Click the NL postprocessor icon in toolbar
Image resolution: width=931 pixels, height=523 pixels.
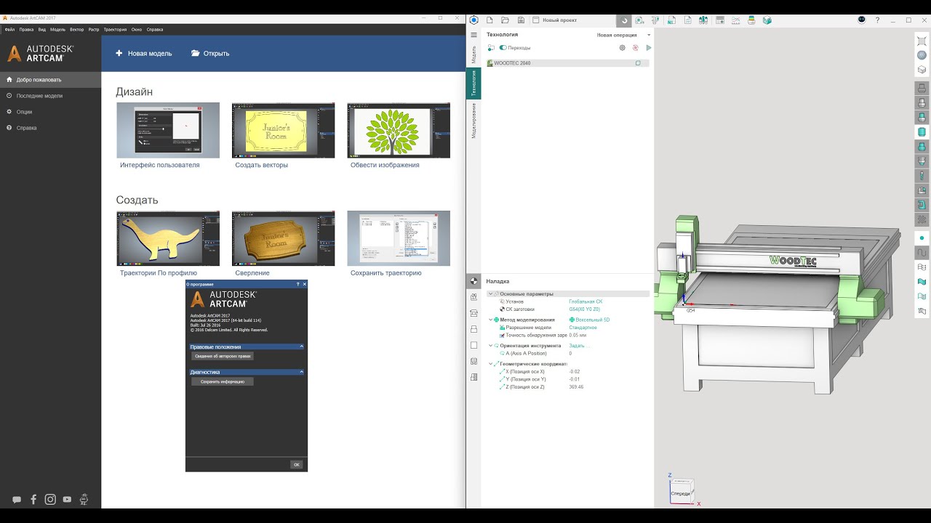[671, 20]
